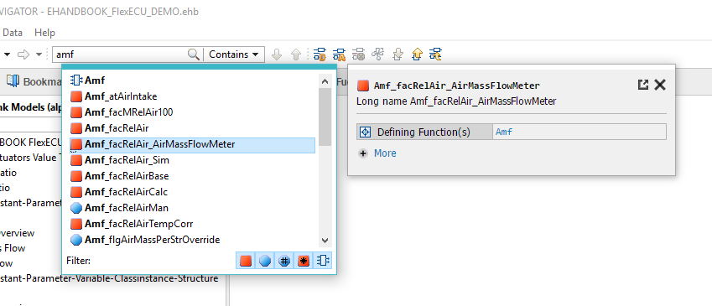712x306 pixels.
Task: Click the orange up arrow toolbar icon
Action: 417,54
